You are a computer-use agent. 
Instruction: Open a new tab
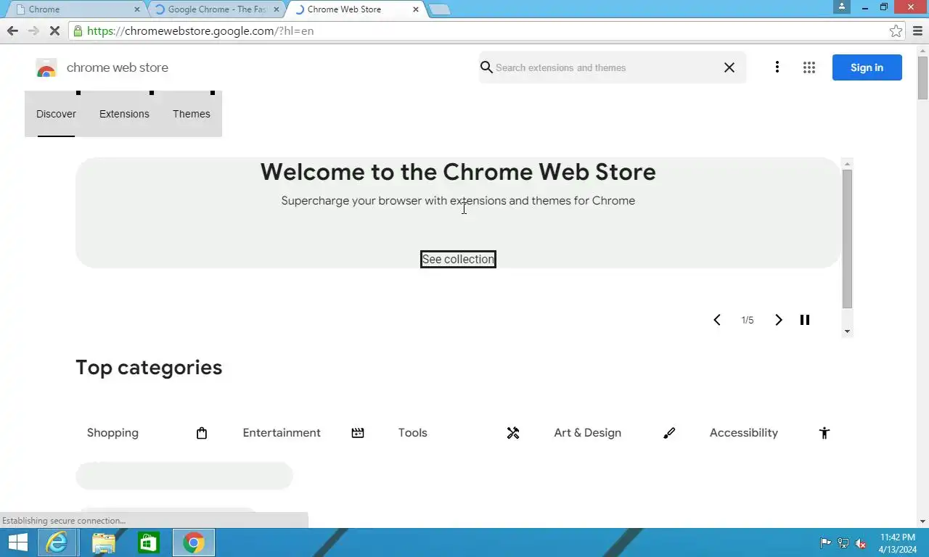point(440,9)
